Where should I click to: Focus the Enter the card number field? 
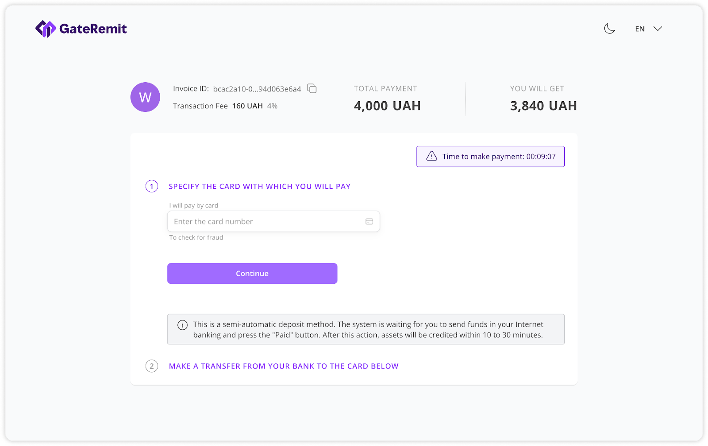click(265, 221)
